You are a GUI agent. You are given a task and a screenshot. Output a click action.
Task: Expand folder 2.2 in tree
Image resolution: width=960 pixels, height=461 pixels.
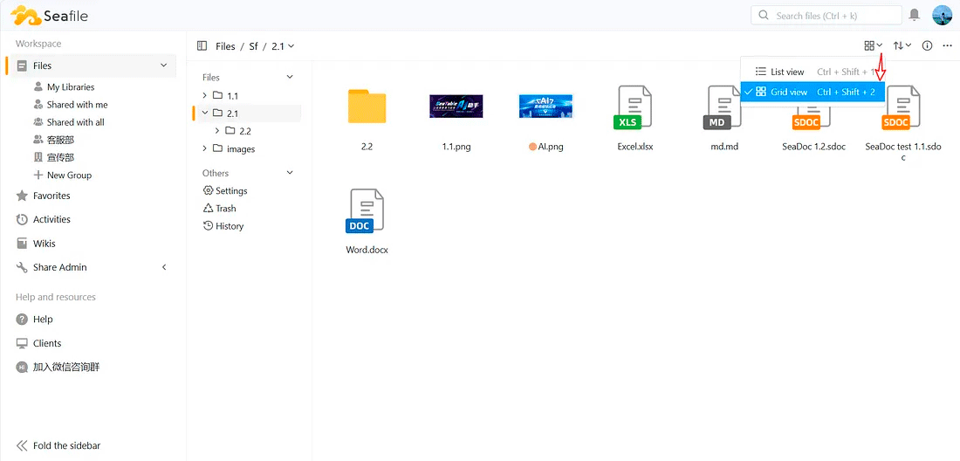click(217, 131)
